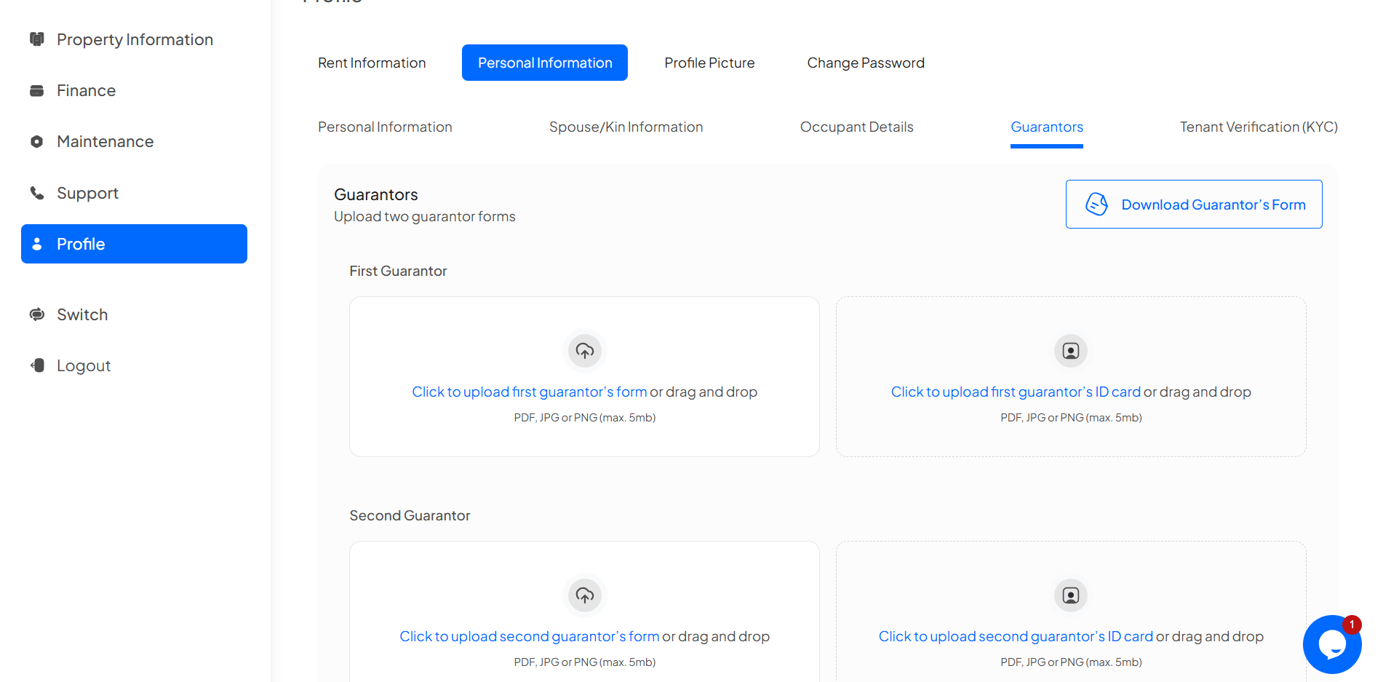Click file-type hint under second guarantor's form
This screenshot has height=682, width=1383.
click(585, 662)
